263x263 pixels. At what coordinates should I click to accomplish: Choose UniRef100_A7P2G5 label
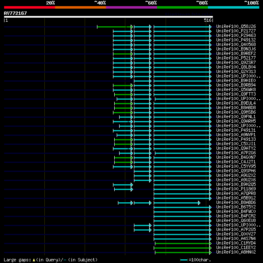tap(236, 230)
